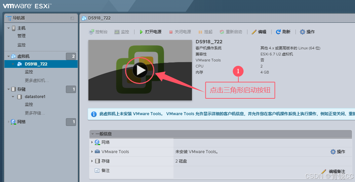Collapse the DS918_722 tree node arrow
Image resolution: width=355 pixels, height=182 pixels.
click(x=13, y=64)
